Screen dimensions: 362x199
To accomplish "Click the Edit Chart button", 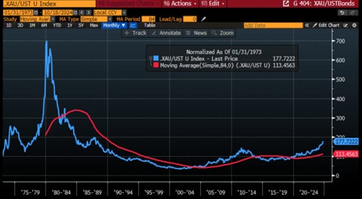I will (x=326, y=25).
